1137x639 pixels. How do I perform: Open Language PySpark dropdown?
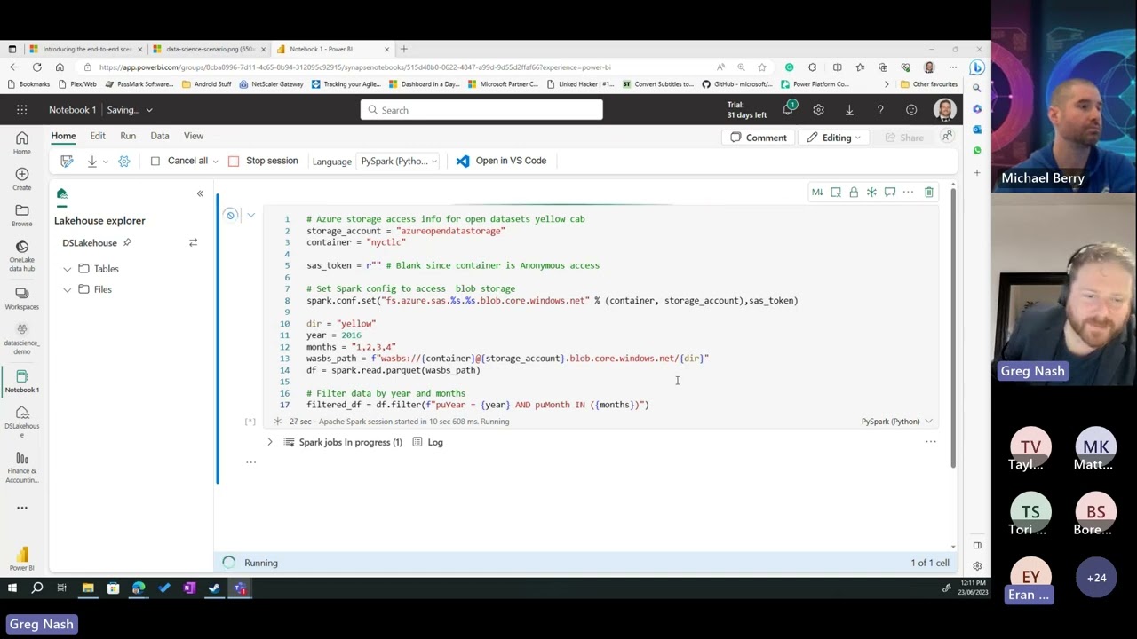point(396,161)
